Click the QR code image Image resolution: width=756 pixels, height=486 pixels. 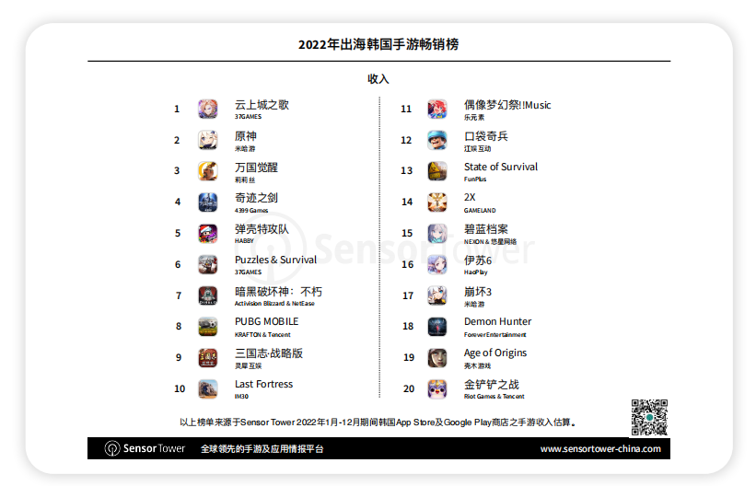pos(648,417)
